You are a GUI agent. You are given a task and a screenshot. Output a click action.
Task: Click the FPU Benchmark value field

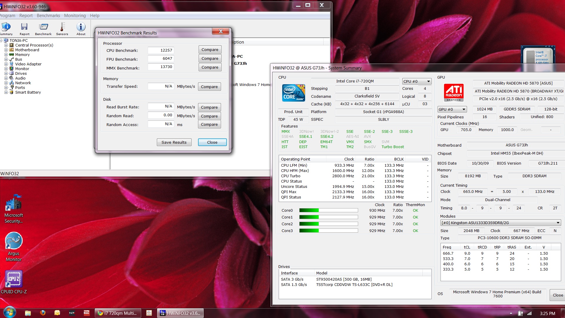pyautogui.click(x=161, y=59)
